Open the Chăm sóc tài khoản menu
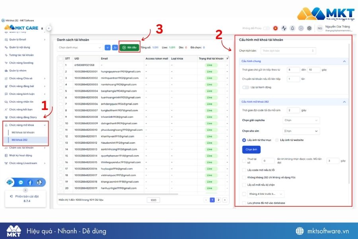Viewport: 358px width, 239px height. (x=25, y=148)
